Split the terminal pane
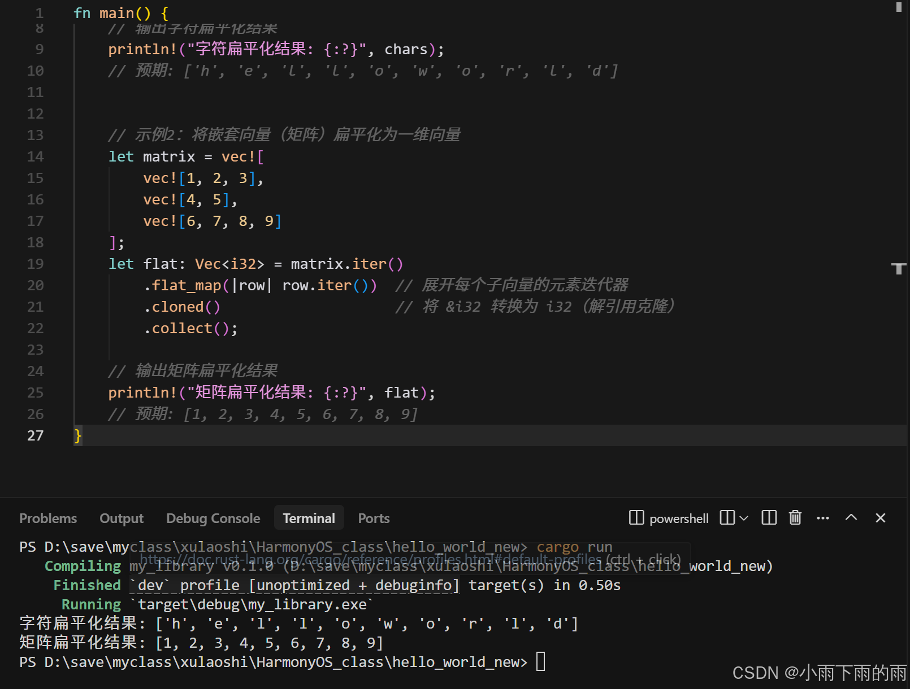The height and width of the screenshot is (689, 910). pos(769,518)
